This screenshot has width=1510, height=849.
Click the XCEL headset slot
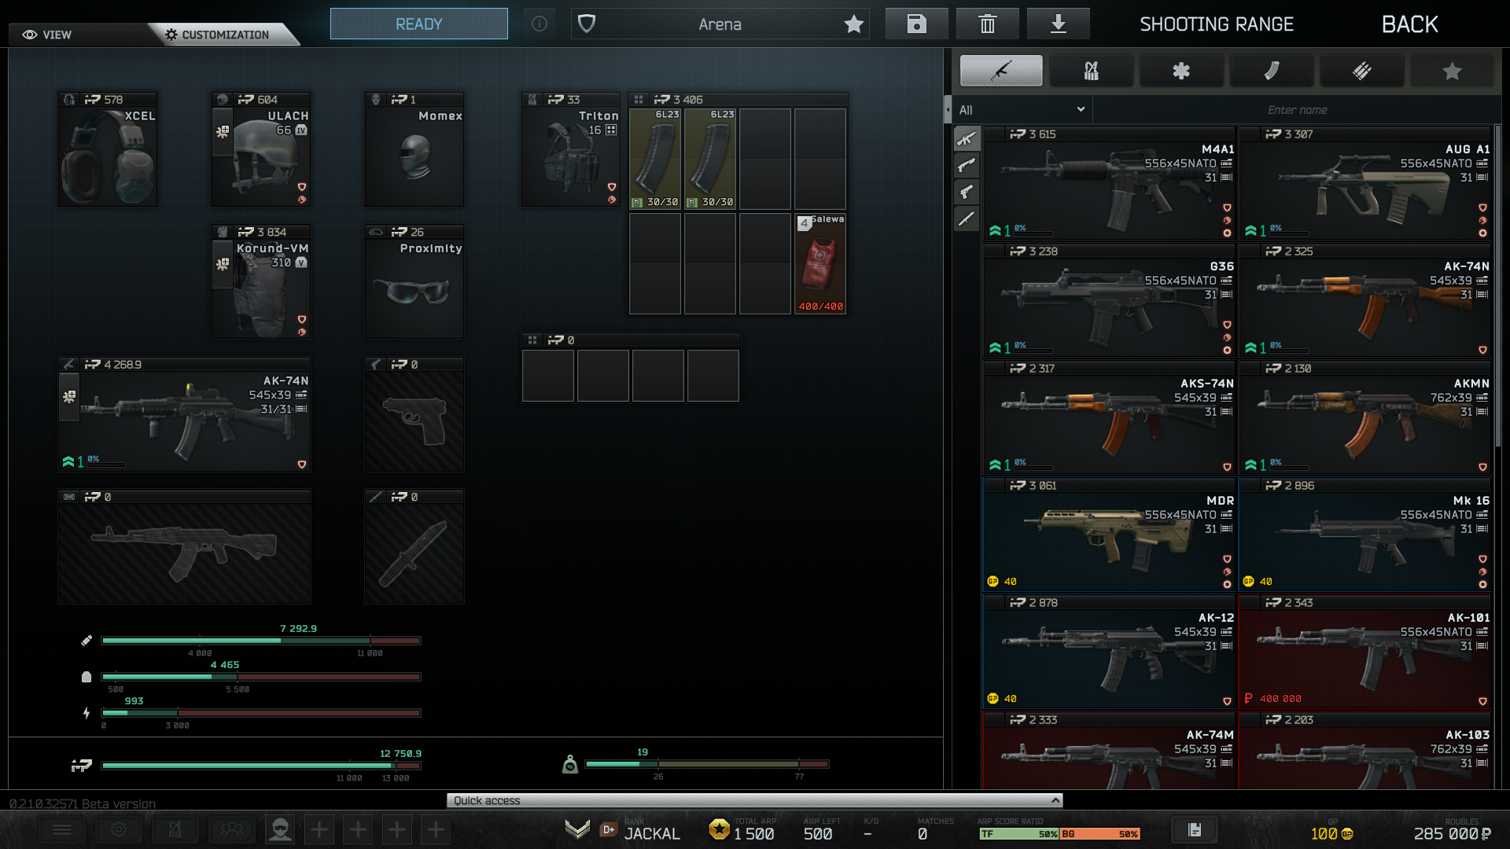(x=108, y=149)
